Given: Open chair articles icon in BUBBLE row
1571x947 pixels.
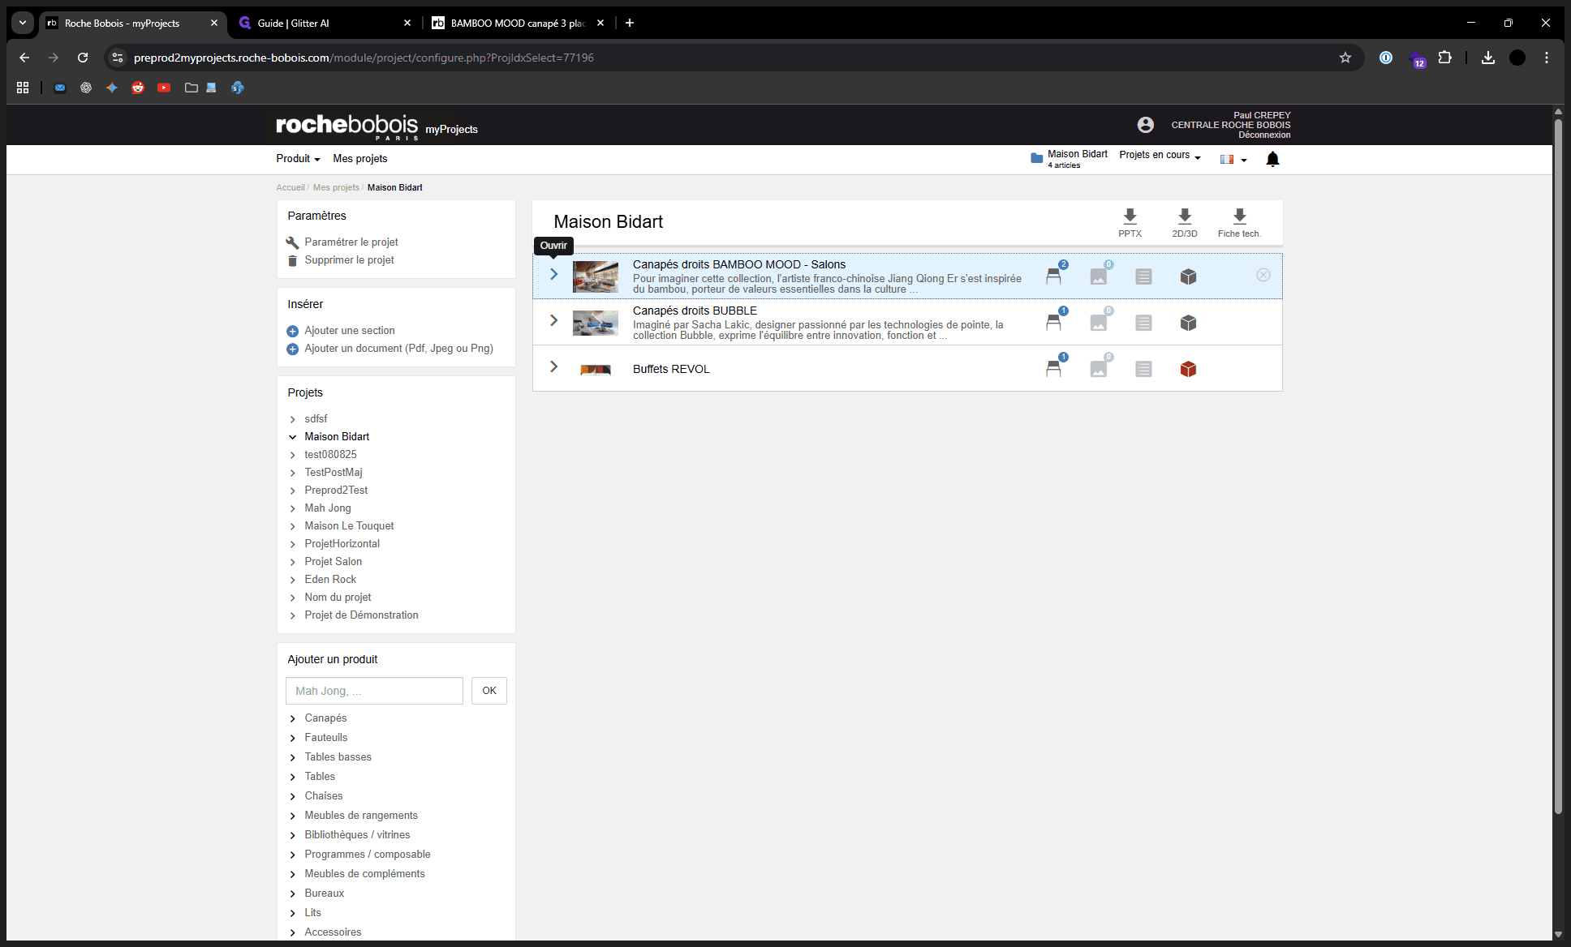Looking at the screenshot, I should coord(1053,322).
